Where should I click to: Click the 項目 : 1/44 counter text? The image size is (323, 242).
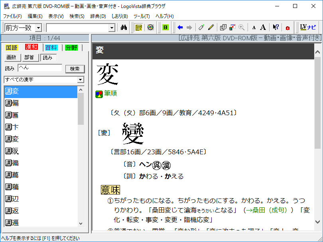[x=45, y=38]
